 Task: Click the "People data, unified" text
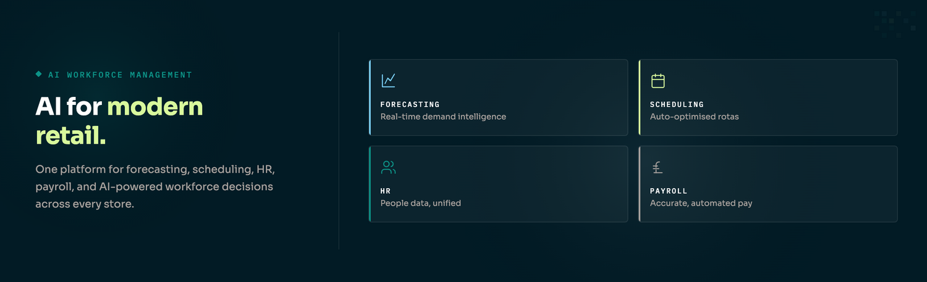tap(420, 203)
